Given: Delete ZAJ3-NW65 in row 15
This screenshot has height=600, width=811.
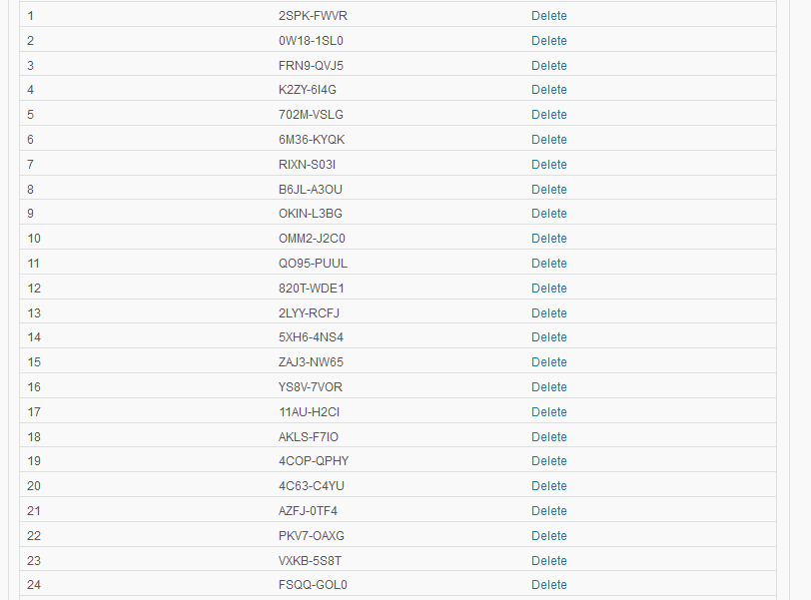Looking at the screenshot, I should (x=548, y=362).
